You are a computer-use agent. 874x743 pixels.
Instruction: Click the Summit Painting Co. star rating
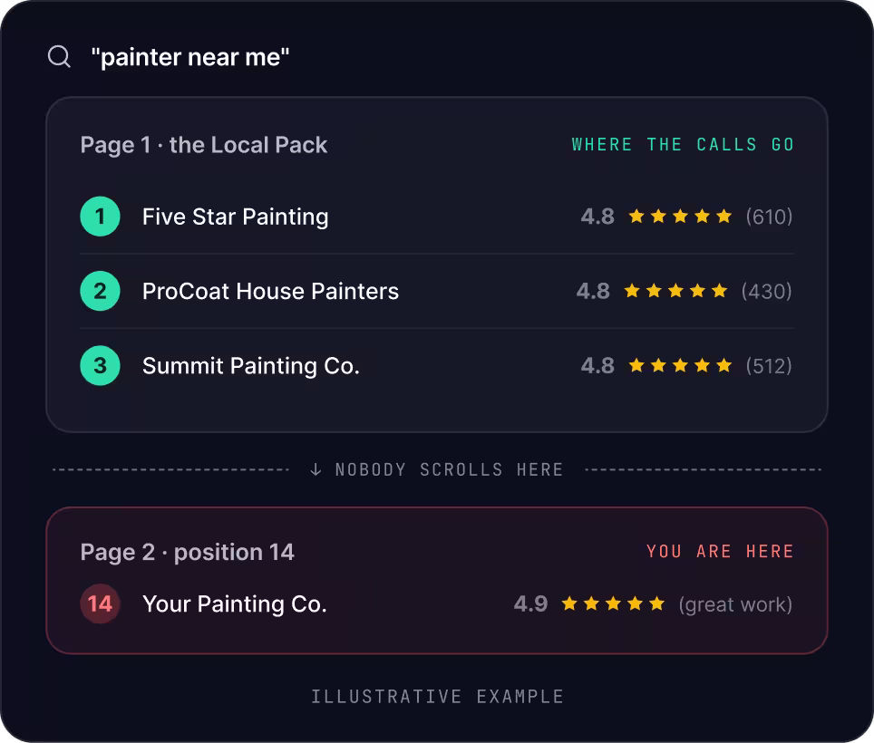point(680,365)
